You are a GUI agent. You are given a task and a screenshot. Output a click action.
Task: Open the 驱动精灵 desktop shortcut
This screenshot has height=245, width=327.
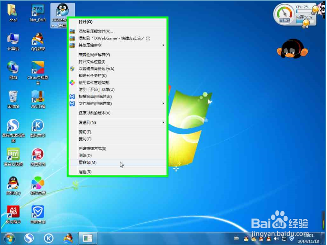tap(13, 215)
